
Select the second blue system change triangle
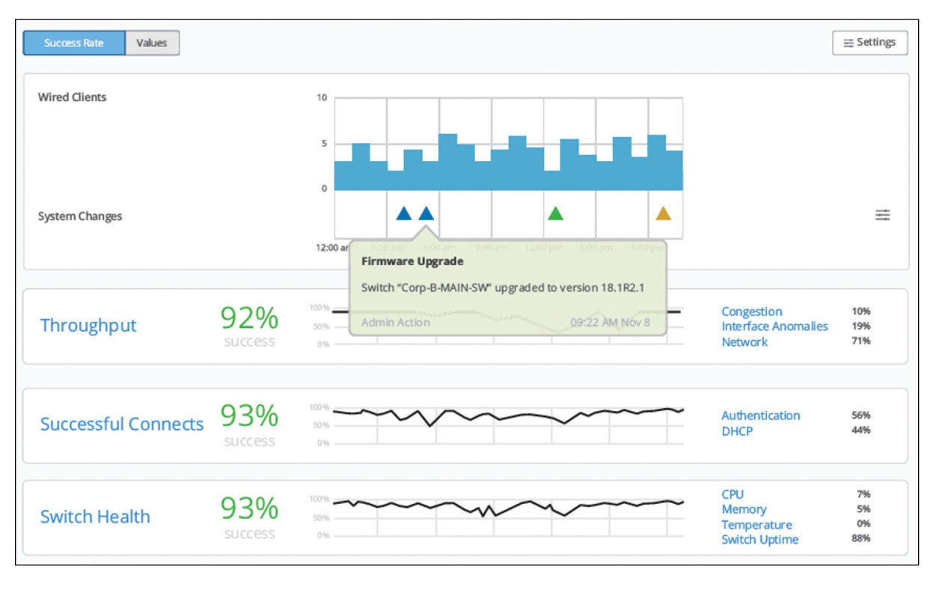pos(425,213)
